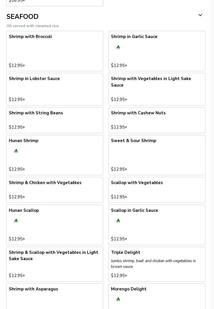Open Shrimp with Broccoli item
The image size is (214, 309).
click(54, 51)
